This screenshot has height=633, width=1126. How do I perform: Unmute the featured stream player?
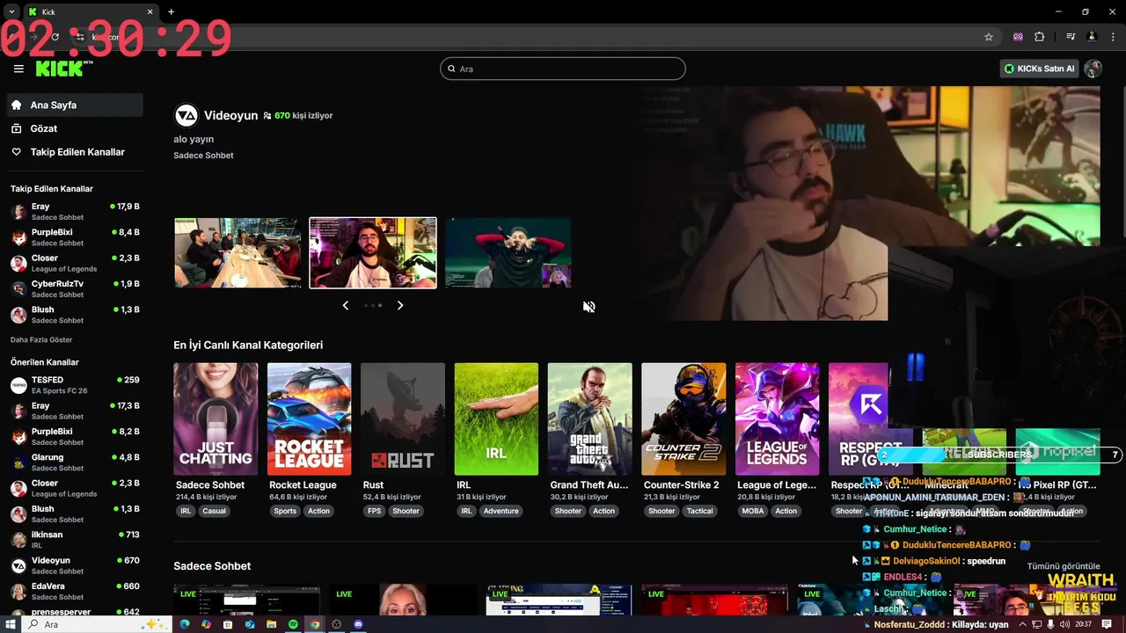coord(589,307)
